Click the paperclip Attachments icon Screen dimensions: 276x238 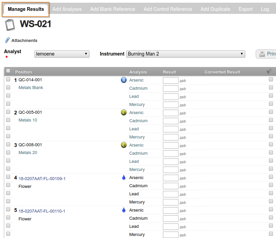coord(7,40)
